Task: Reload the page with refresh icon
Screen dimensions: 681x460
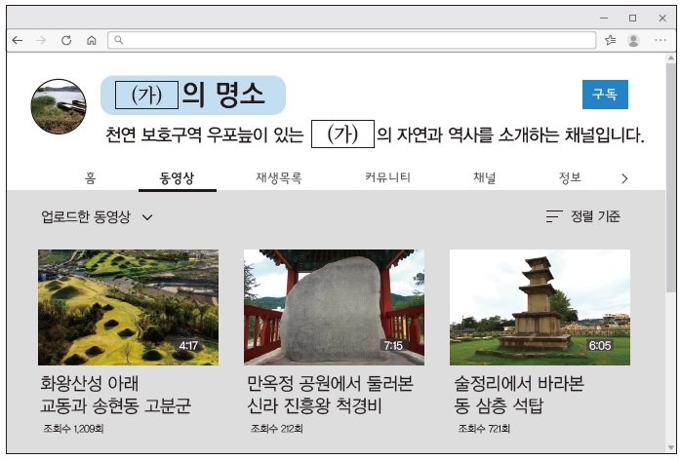Action: 66,40
